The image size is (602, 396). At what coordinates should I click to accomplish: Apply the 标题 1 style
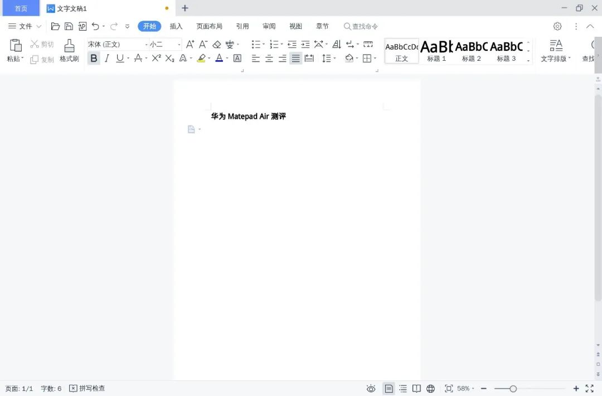coord(436,51)
